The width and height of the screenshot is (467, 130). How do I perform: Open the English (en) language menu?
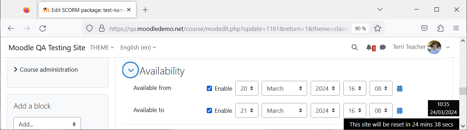click(138, 47)
